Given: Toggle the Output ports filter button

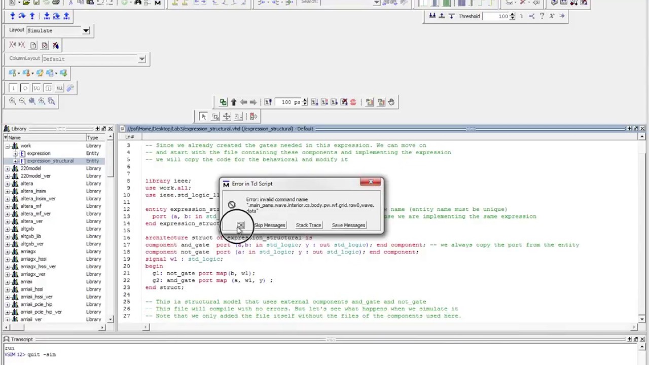Looking at the screenshot, I should (25, 88).
